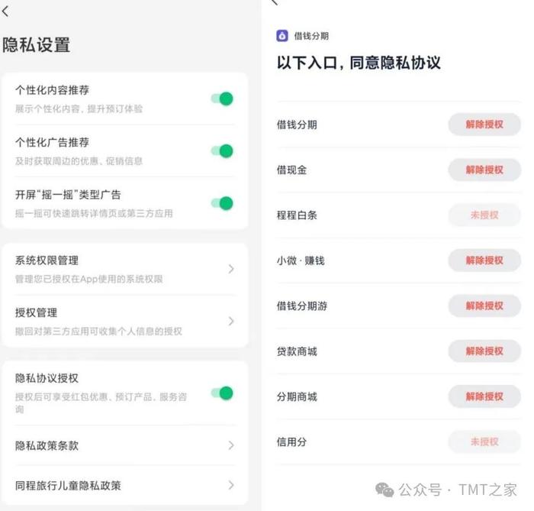Viewport: 534px width, 511px height.
Task: Select the 系统权限管理 row title
Action: (47, 260)
